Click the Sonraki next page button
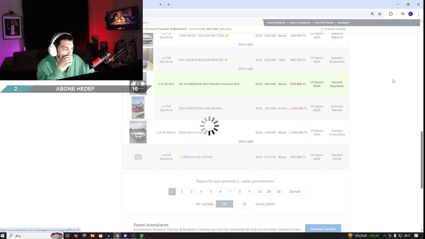The width and height of the screenshot is (425, 239). pyautogui.click(x=295, y=192)
